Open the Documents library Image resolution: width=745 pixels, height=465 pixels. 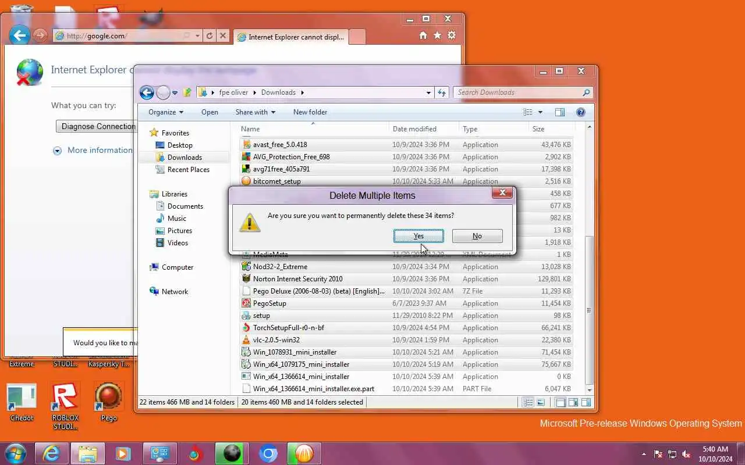185,206
